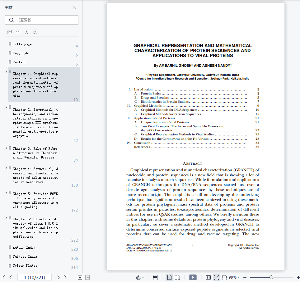Click the Author Index bookmark flag icon
The width and height of the screenshot is (300, 282).
(10, 247)
